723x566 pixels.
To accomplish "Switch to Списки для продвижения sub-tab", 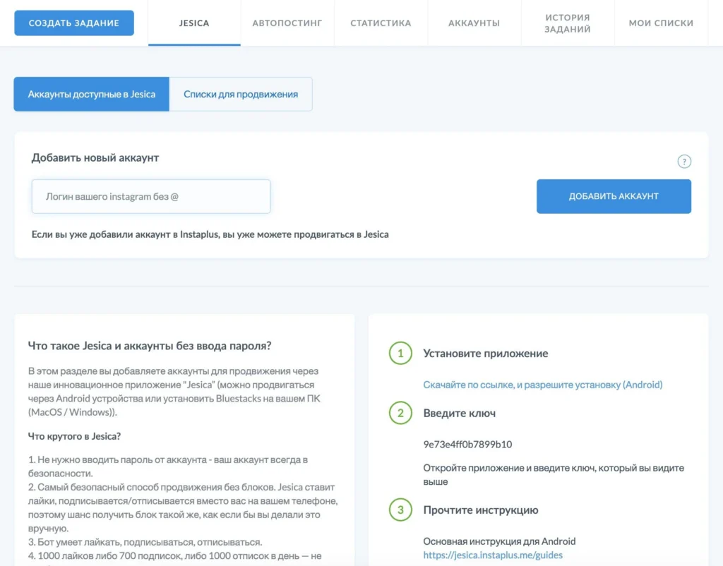I will pos(241,94).
